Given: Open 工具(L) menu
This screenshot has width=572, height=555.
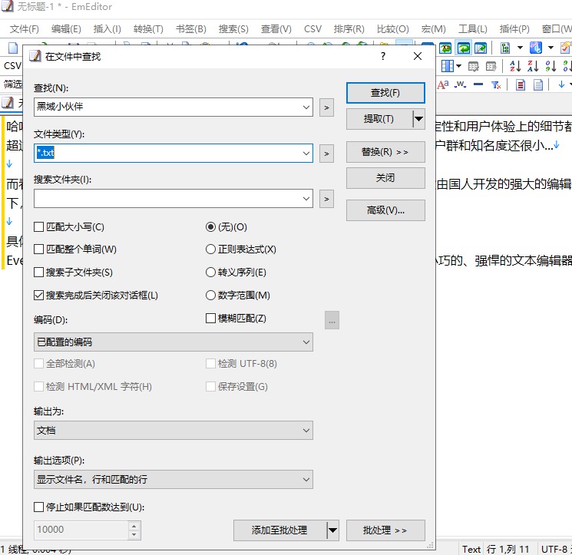Looking at the screenshot, I should [x=473, y=29].
